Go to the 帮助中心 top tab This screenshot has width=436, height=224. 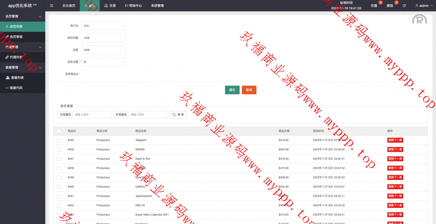(133, 6)
